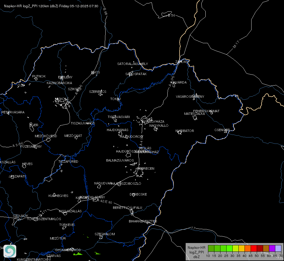Select the orange 40-45 dBZ legend swatch

248,248
